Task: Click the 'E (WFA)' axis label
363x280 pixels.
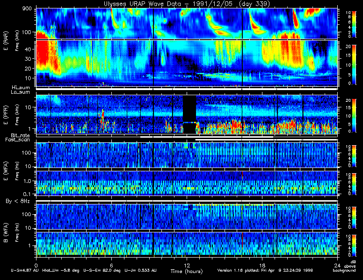Action: click(6, 171)
